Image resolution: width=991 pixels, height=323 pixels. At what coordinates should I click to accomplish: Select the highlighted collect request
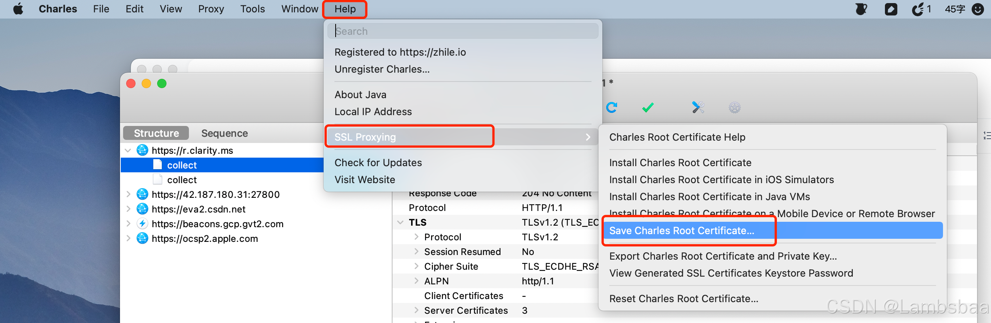pyautogui.click(x=222, y=165)
